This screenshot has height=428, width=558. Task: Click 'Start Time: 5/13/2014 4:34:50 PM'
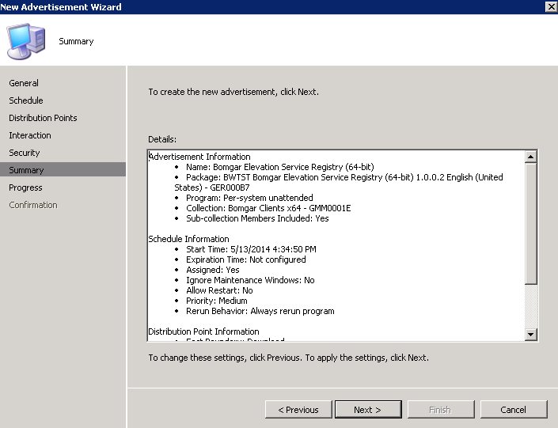click(x=251, y=249)
